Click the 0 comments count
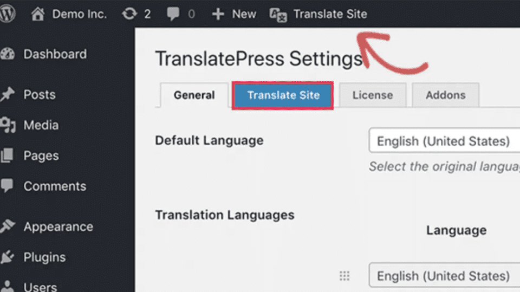Screen dimensions: 520x292 coord(191,14)
